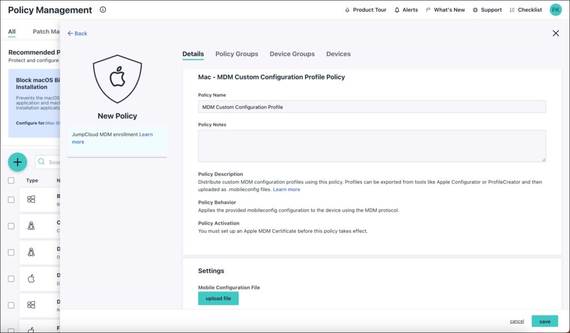Viewport: 570px width, 333px height.
Task: Switch to the Device Groups tab
Action: 292,54
